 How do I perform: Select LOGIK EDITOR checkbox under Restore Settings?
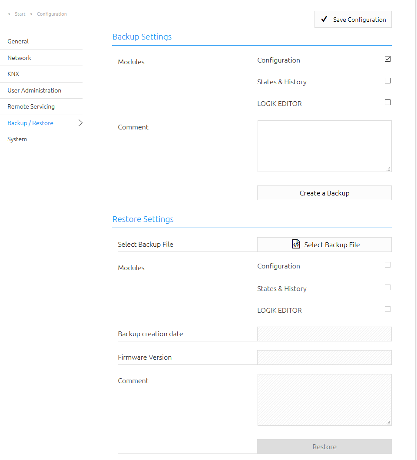click(x=387, y=309)
